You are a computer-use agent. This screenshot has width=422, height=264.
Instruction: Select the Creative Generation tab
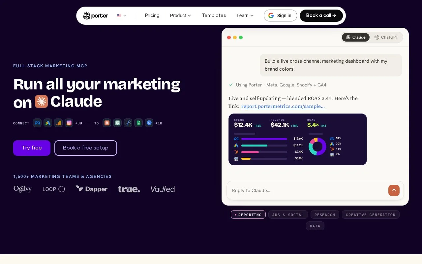371,214
